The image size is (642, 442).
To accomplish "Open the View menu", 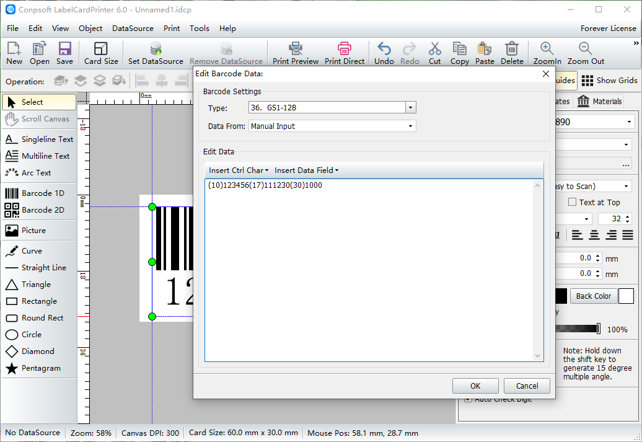I will tap(60, 29).
